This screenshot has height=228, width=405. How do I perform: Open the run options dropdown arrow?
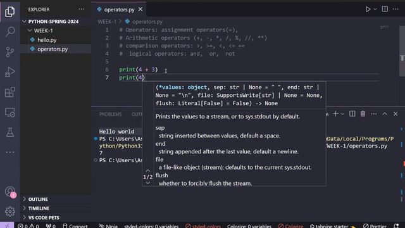375,9
